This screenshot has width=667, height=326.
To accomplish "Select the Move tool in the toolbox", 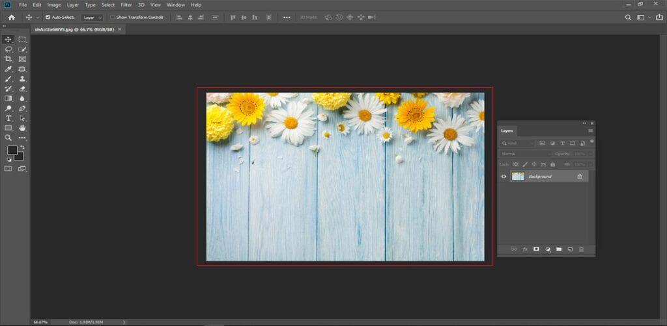I will 8,40.
